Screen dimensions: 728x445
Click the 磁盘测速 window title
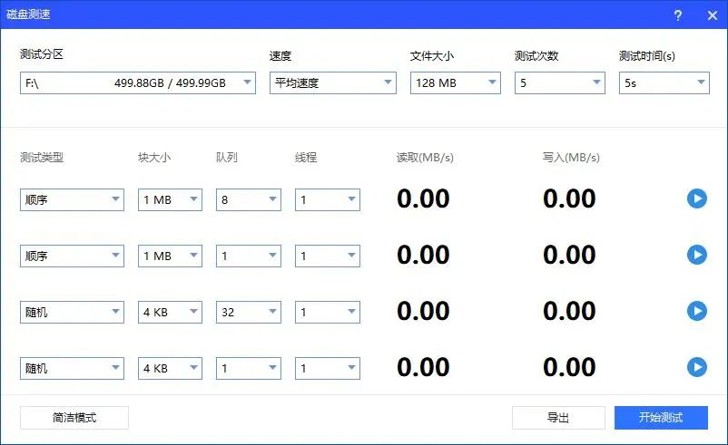coord(28,15)
